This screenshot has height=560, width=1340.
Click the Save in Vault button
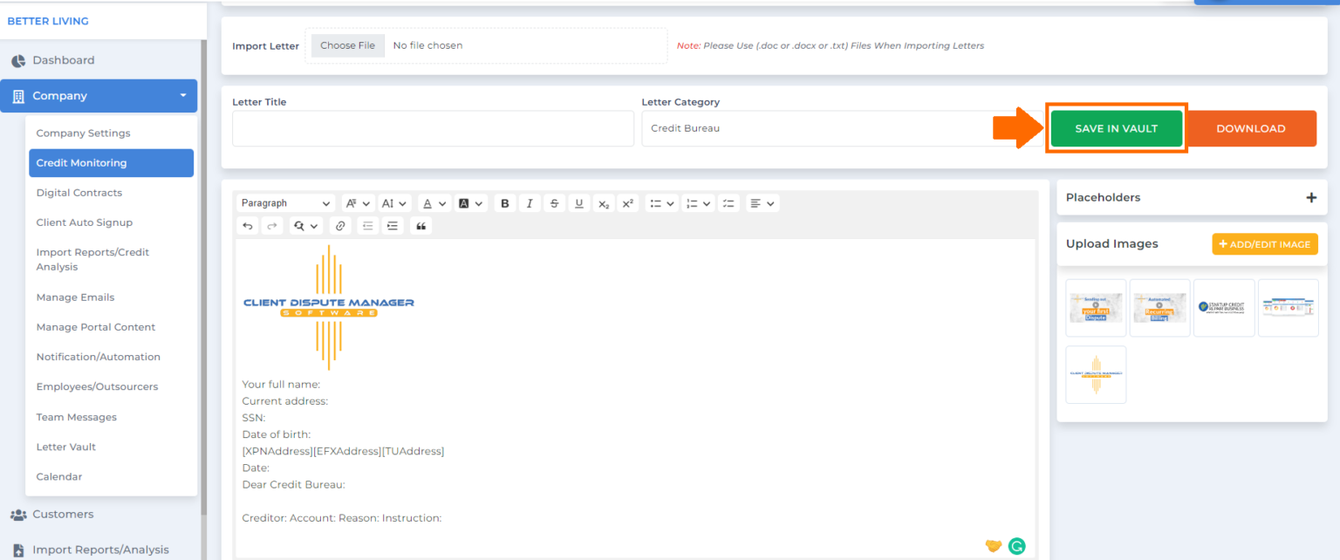tap(1116, 128)
